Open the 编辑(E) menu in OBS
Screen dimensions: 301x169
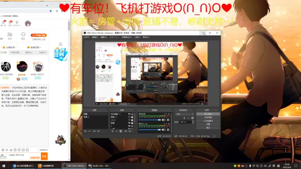[x=95, y=37]
